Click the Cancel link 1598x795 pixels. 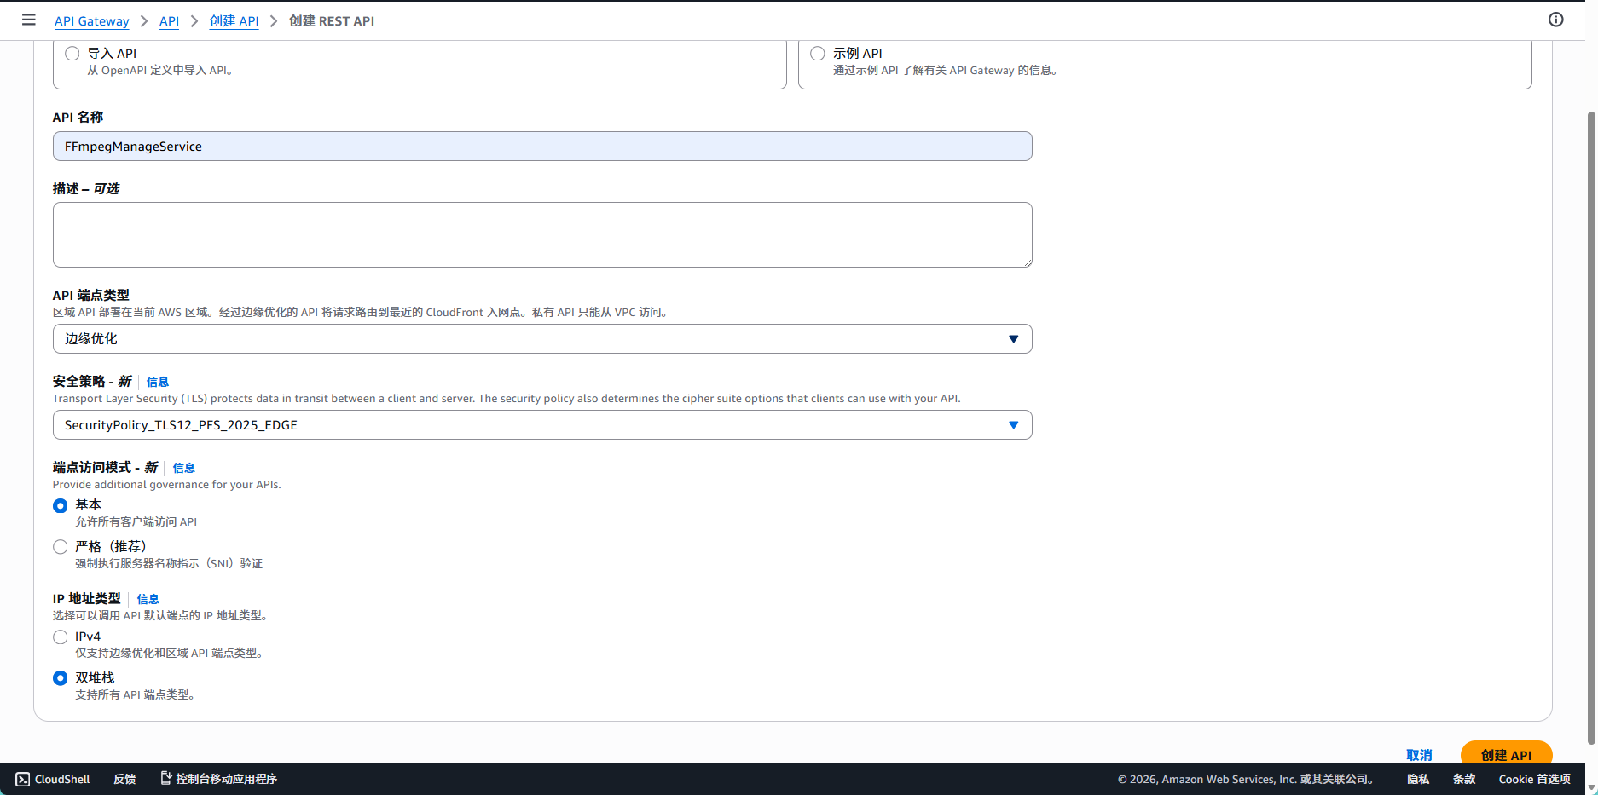pyautogui.click(x=1419, y=755)
